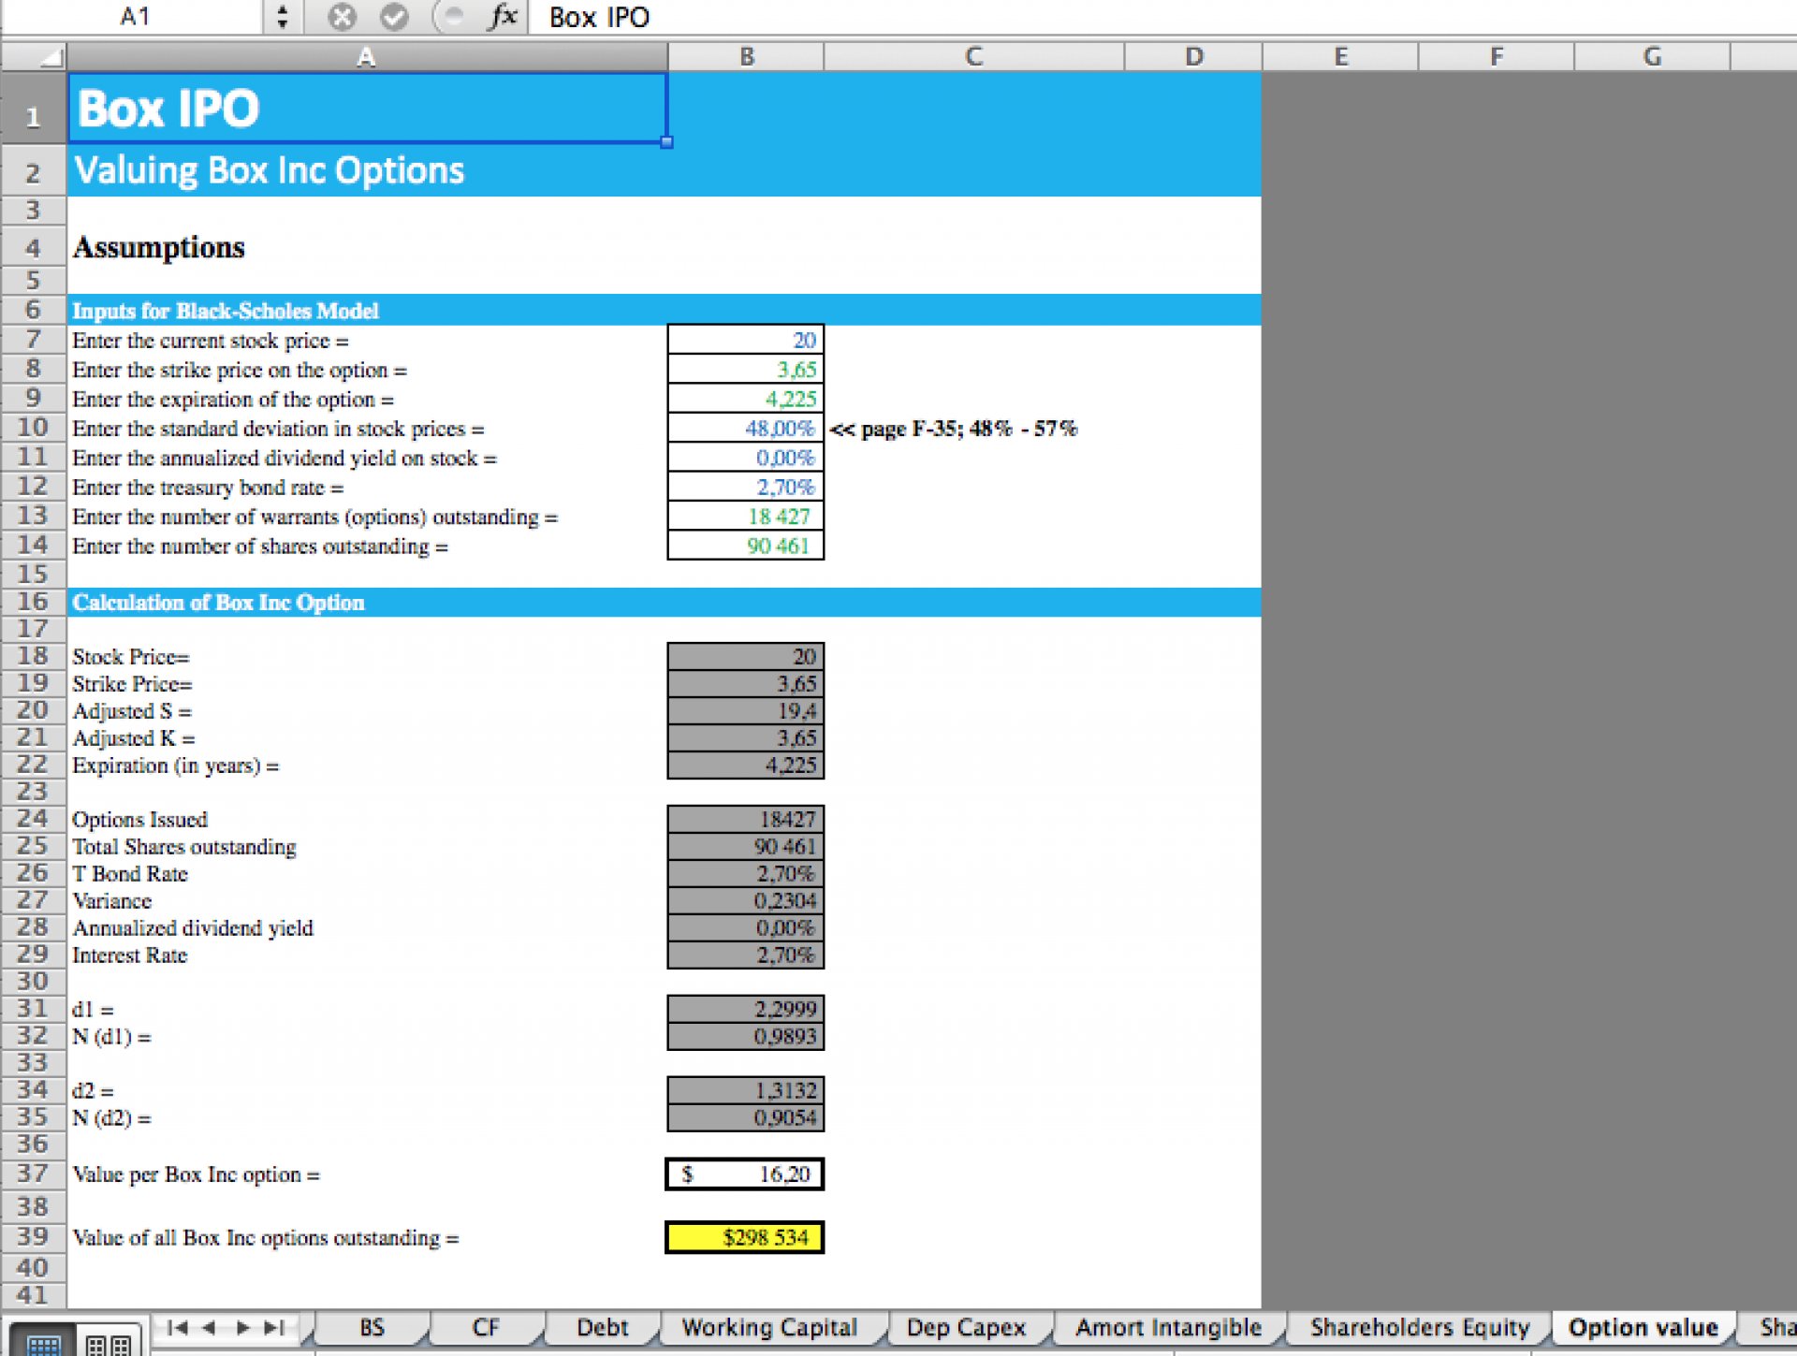This screenshot has height=1356, width=1797.
Task: Select column B header
Action: pyautogui.click(x=746, y=57)
